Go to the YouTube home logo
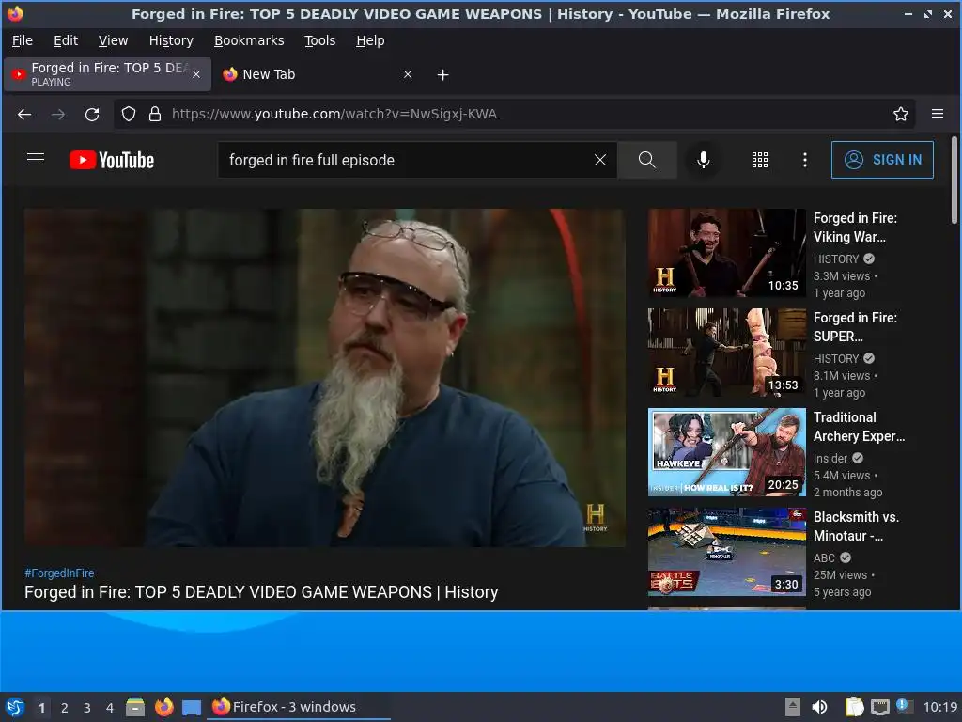The height and width of the screenshot is (722, 962). (x=112, y=160)
